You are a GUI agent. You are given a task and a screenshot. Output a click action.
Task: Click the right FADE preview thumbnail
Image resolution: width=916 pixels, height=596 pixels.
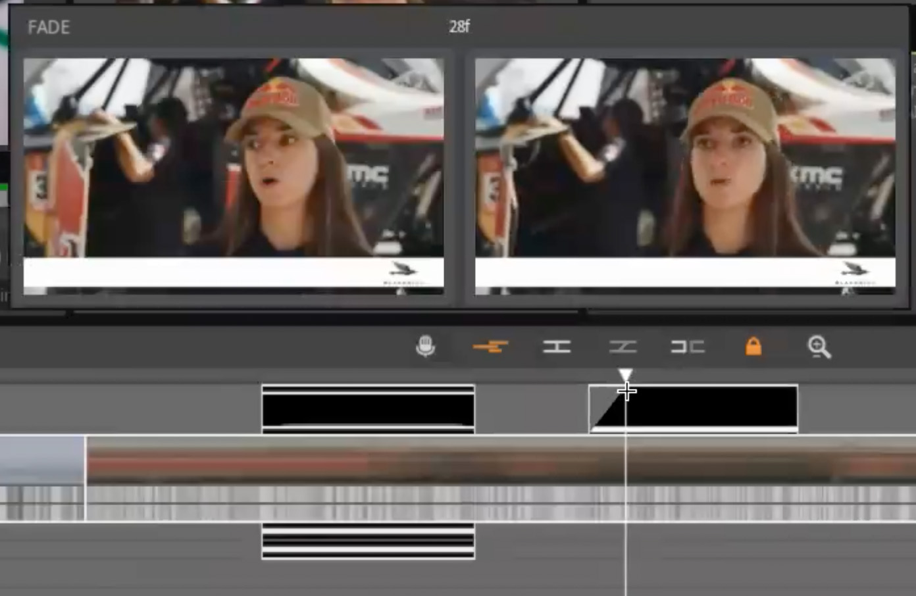pos(685,176)
